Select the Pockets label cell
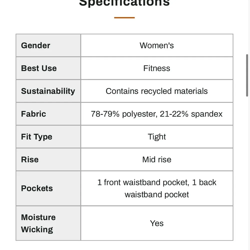The image size is (250, 250). (48, 188)
